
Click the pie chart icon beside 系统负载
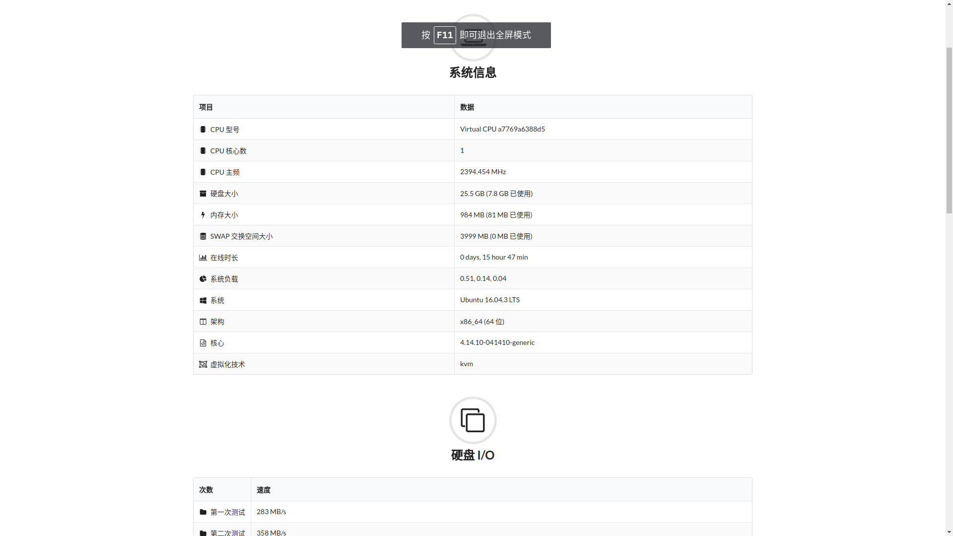[x=203, y=279]
